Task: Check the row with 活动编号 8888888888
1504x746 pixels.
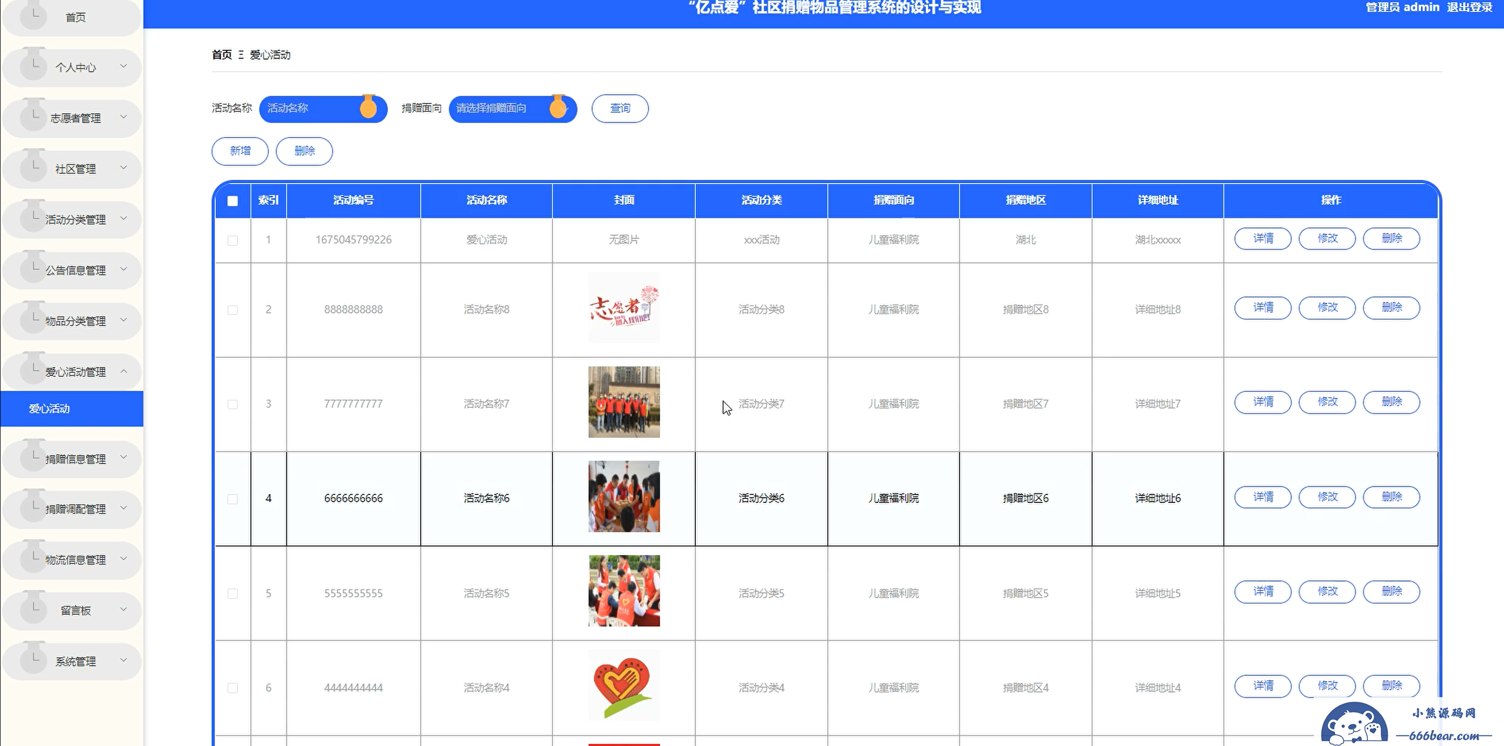Action: (x=232, y=310)
